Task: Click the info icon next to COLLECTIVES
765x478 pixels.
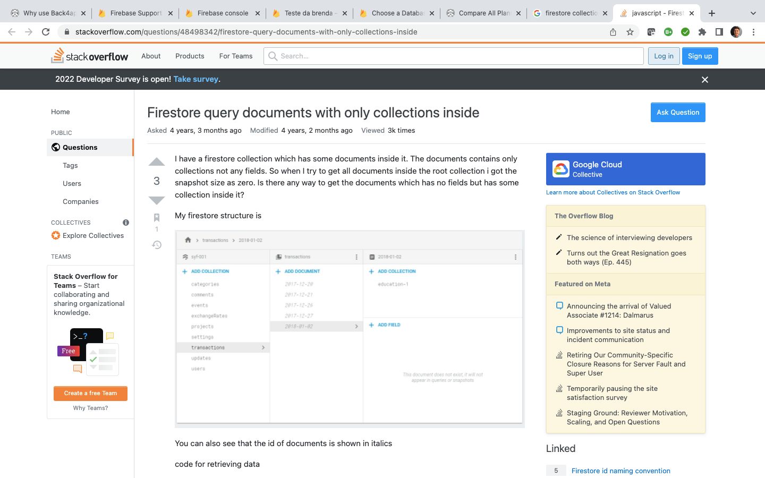Action: click(x=125, y=223)
